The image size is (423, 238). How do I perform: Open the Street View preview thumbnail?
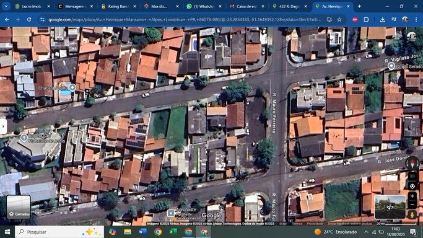tap(390, 207)
